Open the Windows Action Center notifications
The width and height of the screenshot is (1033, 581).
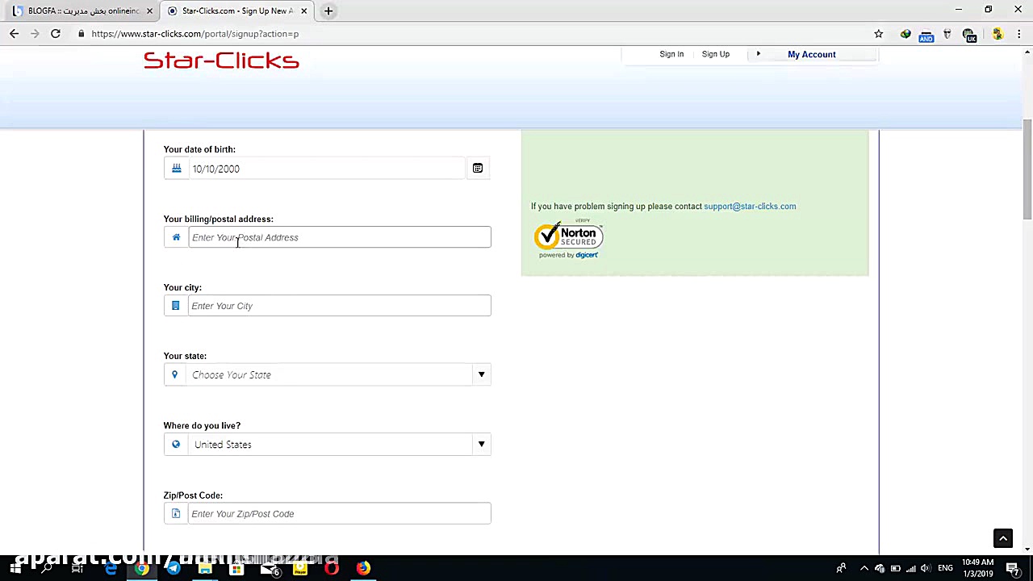pos(1014,568)
